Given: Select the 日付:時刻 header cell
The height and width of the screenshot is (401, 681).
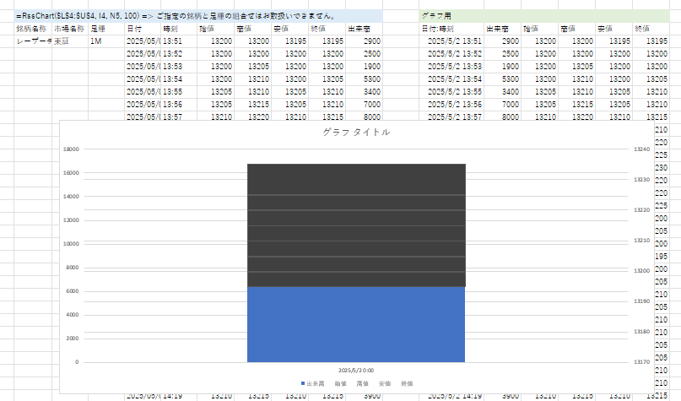Looking at the screenshot, I should 451,29.
